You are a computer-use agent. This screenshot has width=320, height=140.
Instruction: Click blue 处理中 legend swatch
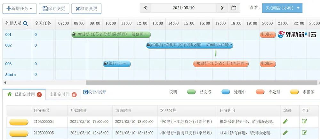226,92
